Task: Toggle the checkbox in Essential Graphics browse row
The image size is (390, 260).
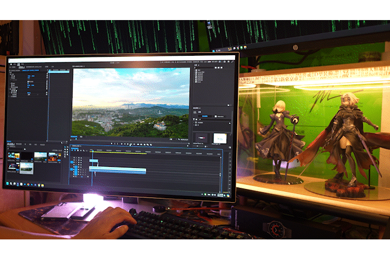Action: tap(216, 116)
